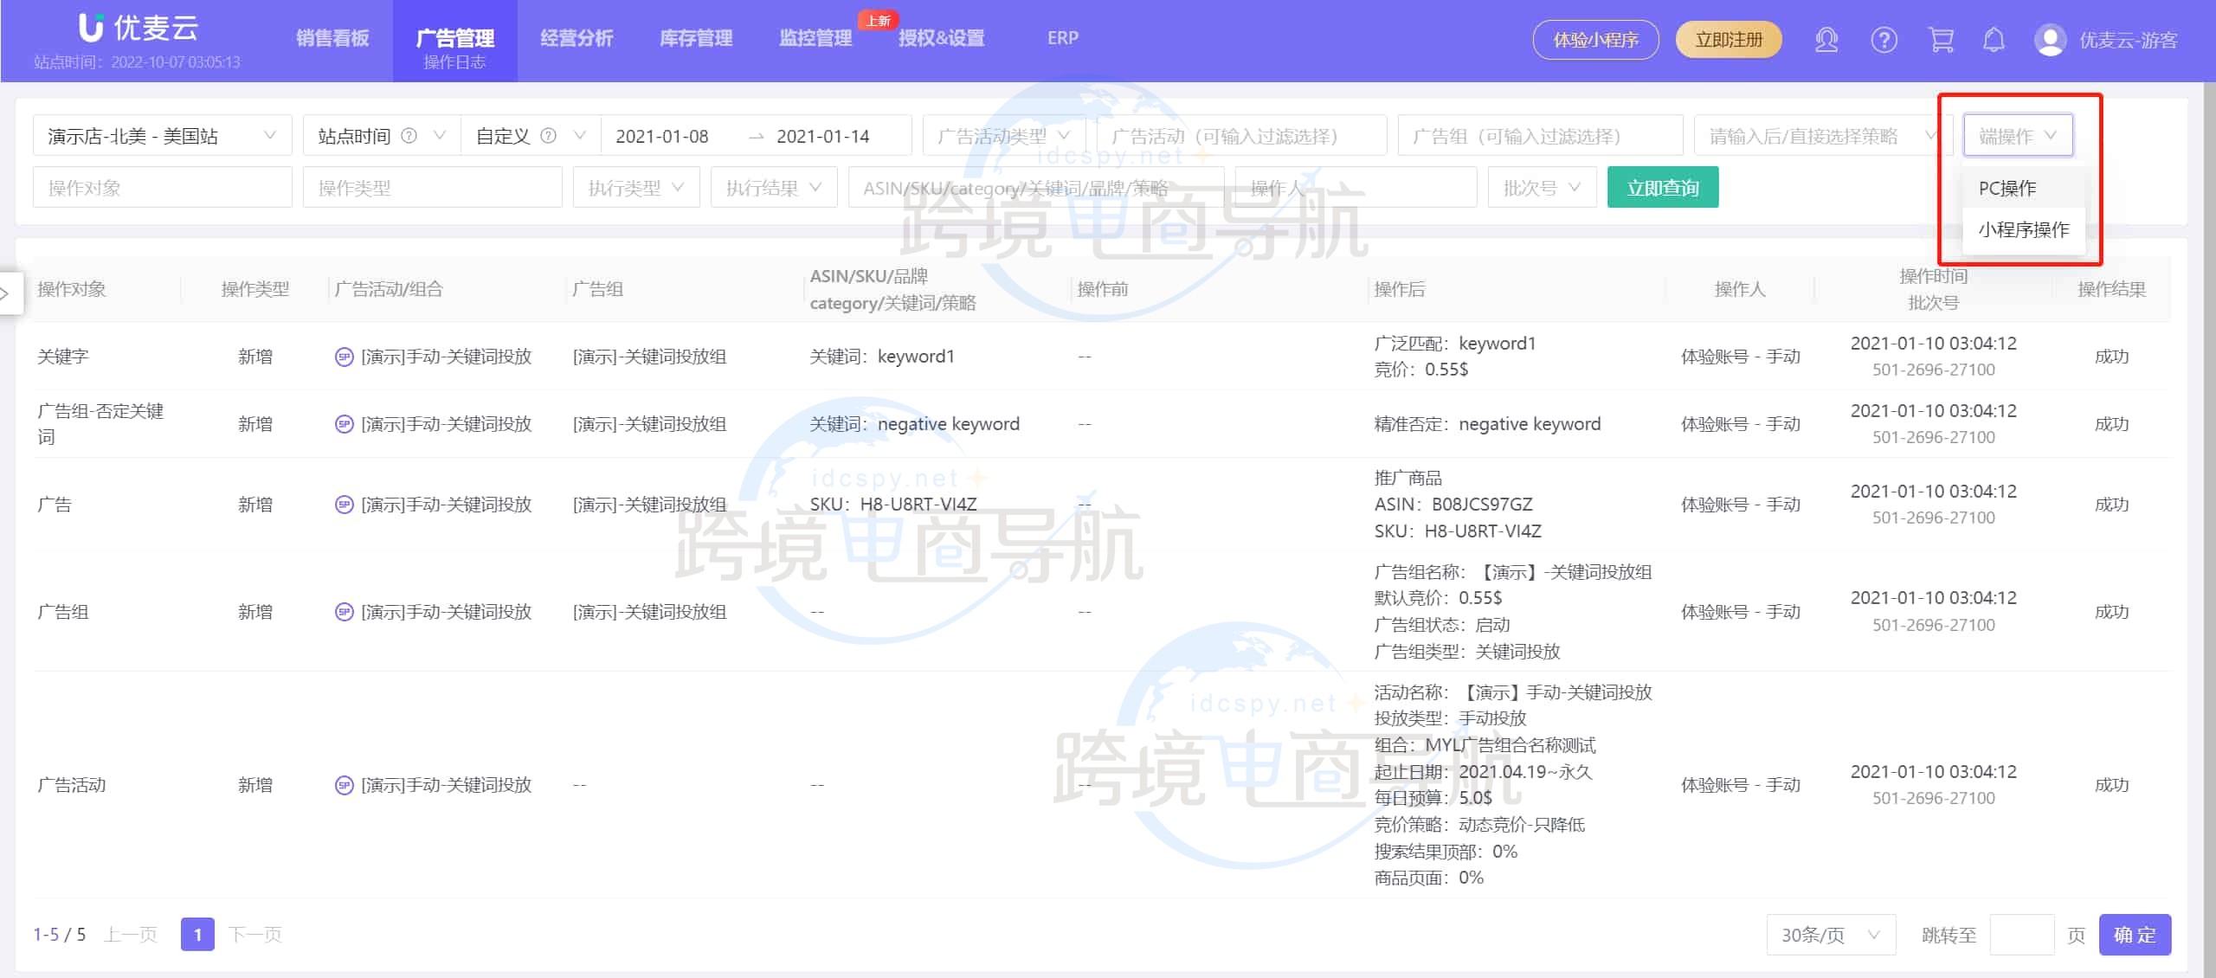Open the 经营分析 menu
This screenshot has width=2216, height=978.
(x=577, y=38)
